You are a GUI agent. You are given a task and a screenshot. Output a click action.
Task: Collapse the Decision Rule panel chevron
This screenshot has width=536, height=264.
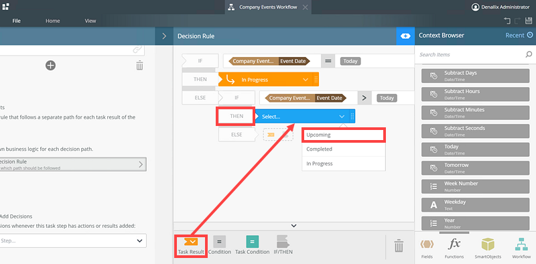(x=164, y=36)
